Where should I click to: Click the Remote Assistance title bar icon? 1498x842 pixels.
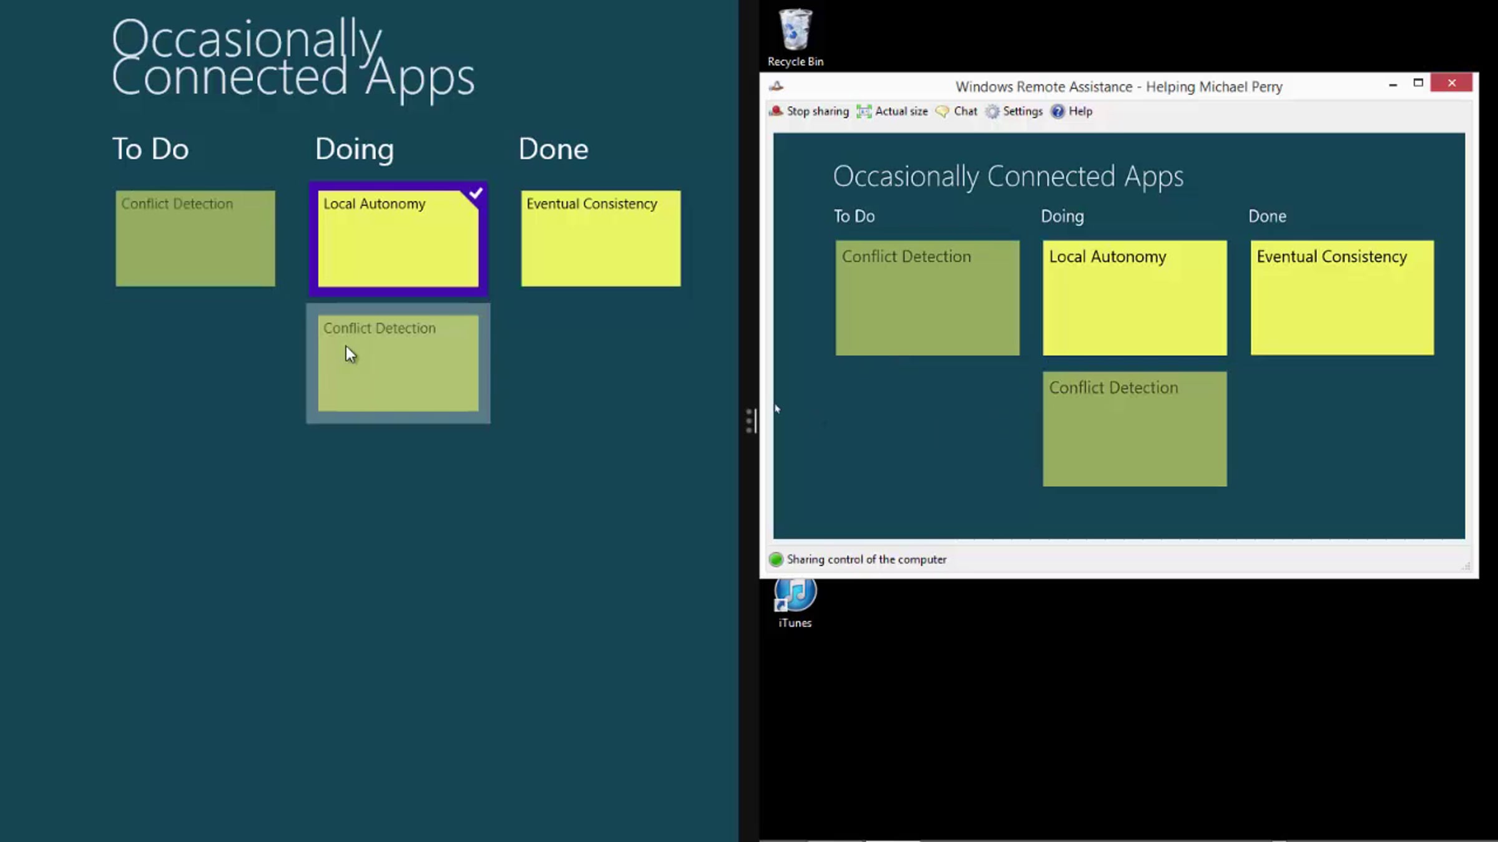click(x=776, y=86)
